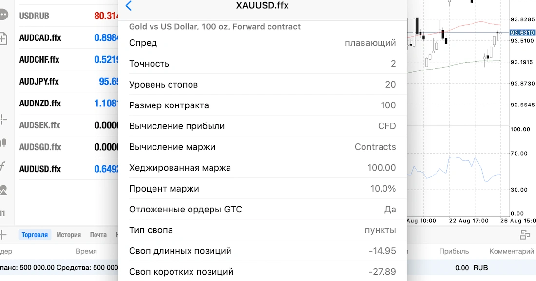Tap the back chevron on XAUUSD.ffx page
The width and height of the screenshot is (536, 281).
coord(129,6)
